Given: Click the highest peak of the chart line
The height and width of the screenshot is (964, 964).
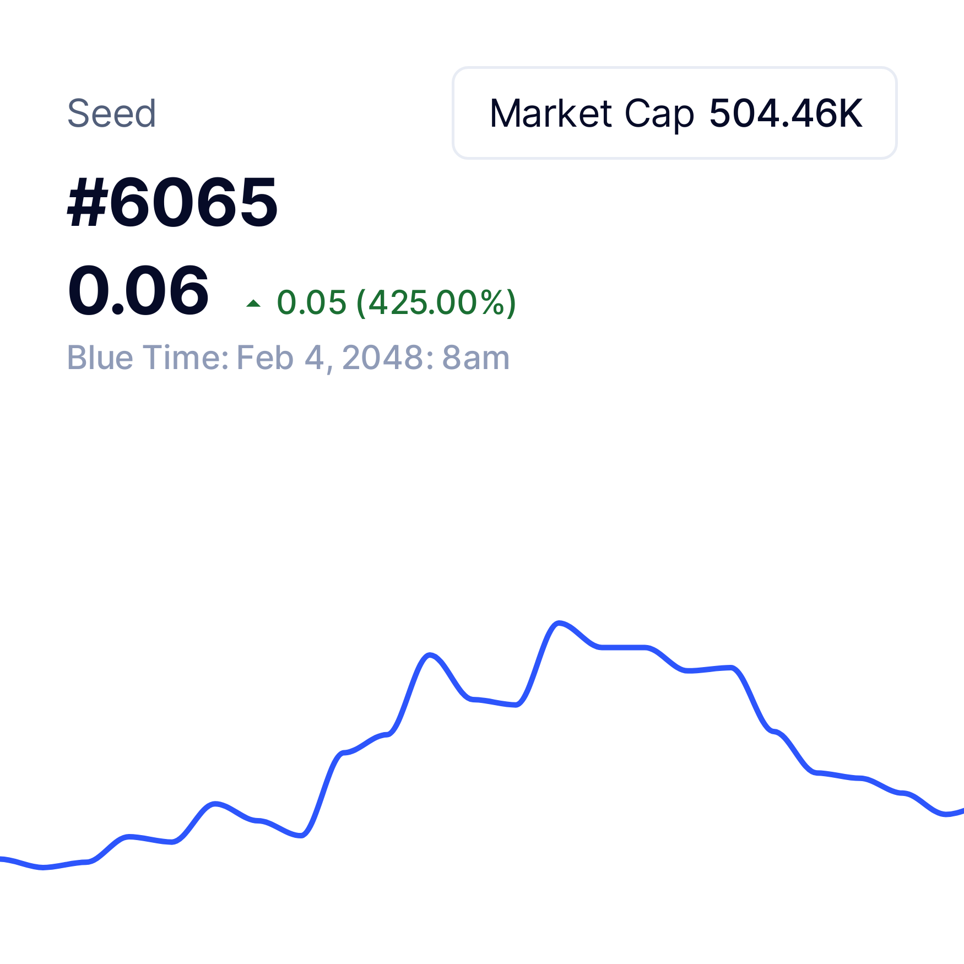Looking at the screenshot, I should click(x=559, y=623).
